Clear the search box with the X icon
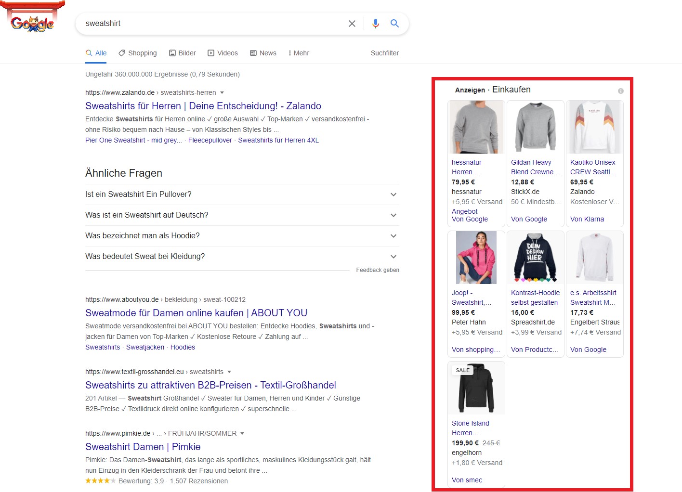 point(352,24)
